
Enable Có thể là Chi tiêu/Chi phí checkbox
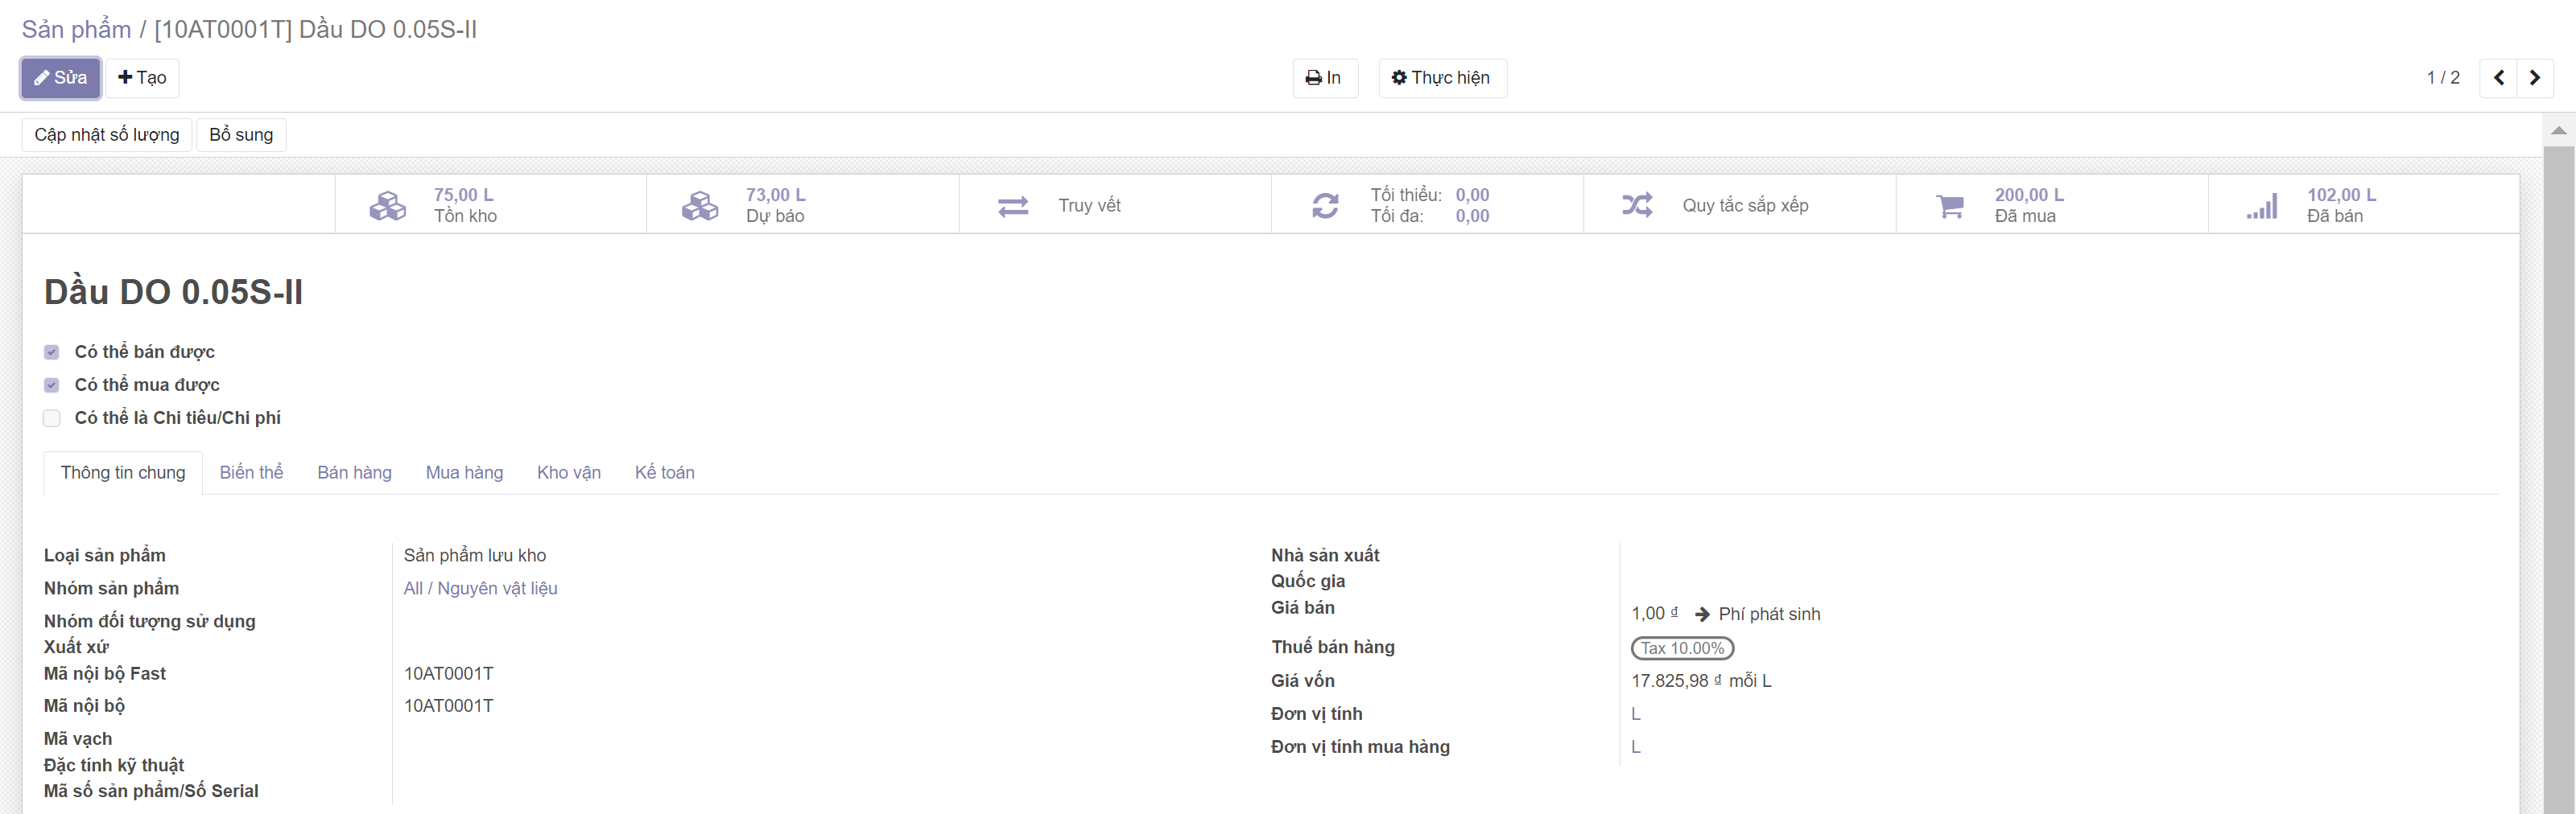pyautogui.click(x=52, y=418)
